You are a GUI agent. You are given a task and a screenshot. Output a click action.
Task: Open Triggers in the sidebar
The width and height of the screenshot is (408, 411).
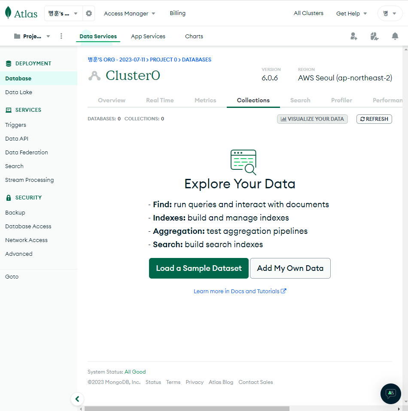15,125
